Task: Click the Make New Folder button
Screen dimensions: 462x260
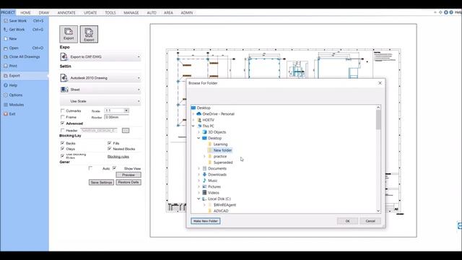Action: click(205, 221)
